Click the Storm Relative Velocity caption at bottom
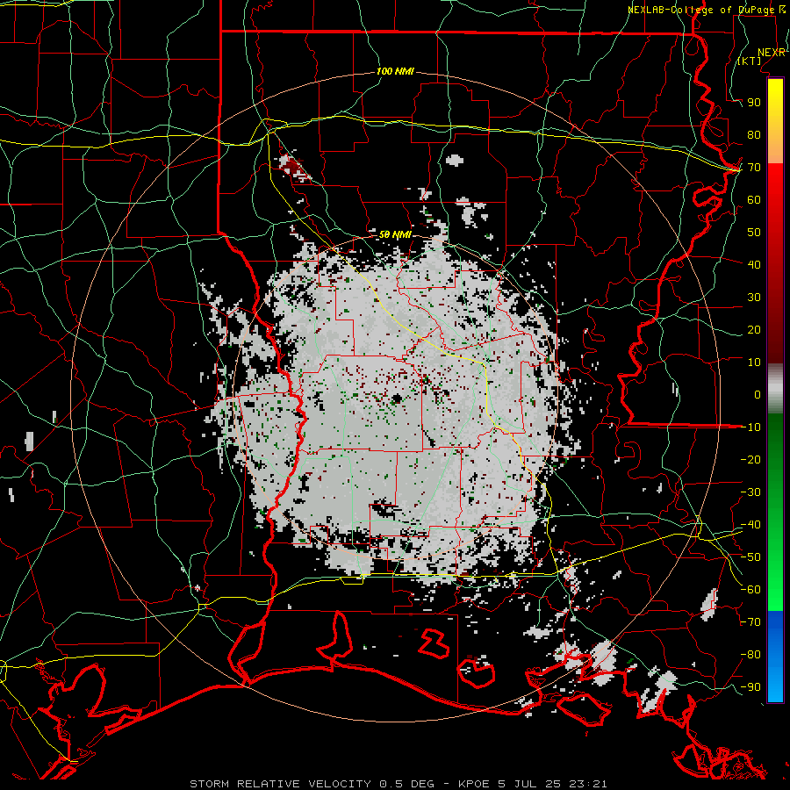 tap(398, 784)
